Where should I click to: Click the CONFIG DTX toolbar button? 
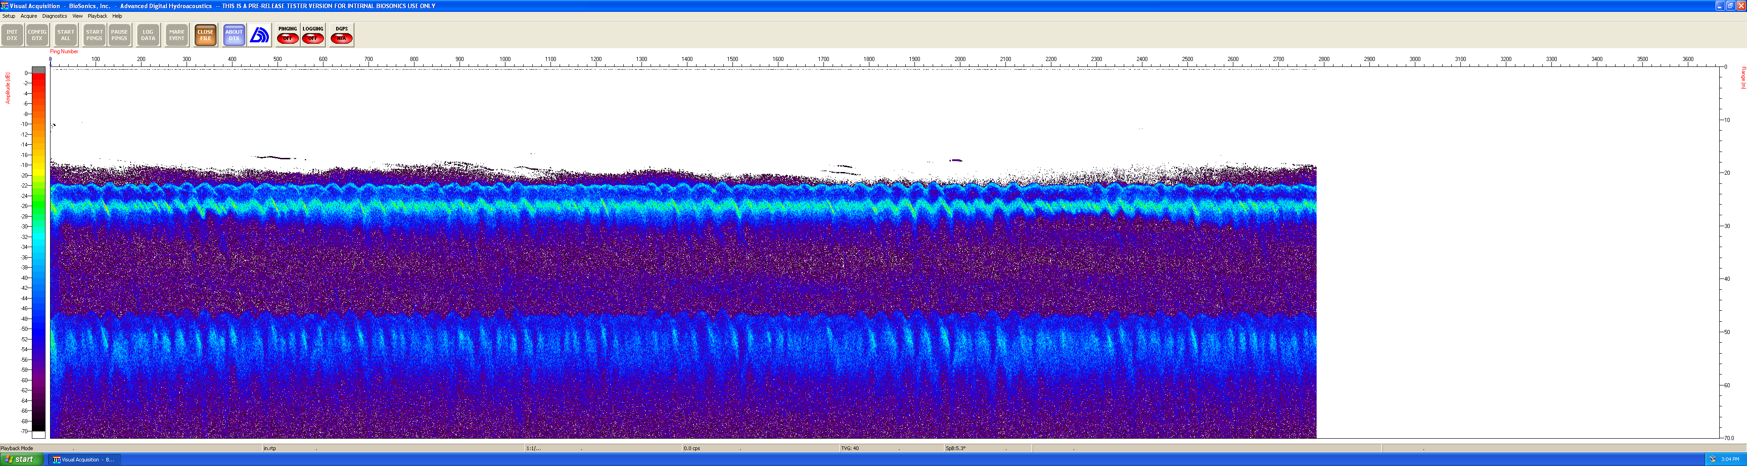pos(37,35)
